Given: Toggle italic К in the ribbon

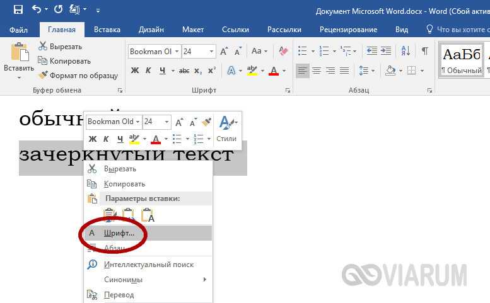Looking at the screenshot, I should coord(148,71).
